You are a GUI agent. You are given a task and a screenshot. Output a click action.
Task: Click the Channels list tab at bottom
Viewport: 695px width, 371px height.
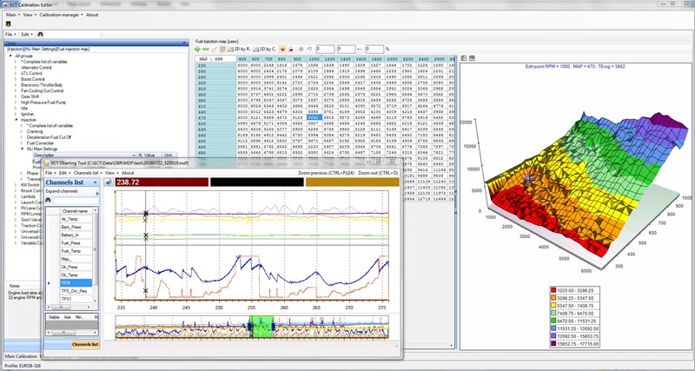(x=85, y=344)
